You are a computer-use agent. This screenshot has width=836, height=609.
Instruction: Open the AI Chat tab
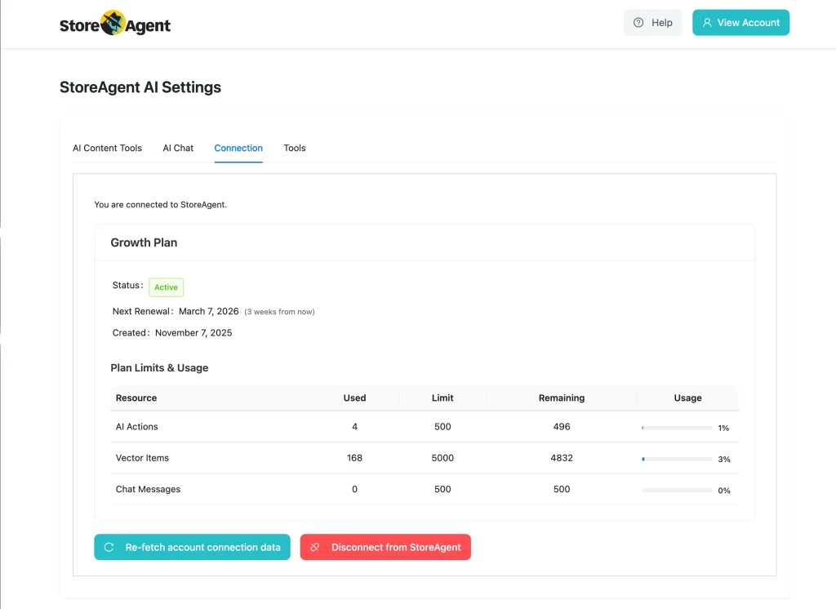(x=178, y=148)
